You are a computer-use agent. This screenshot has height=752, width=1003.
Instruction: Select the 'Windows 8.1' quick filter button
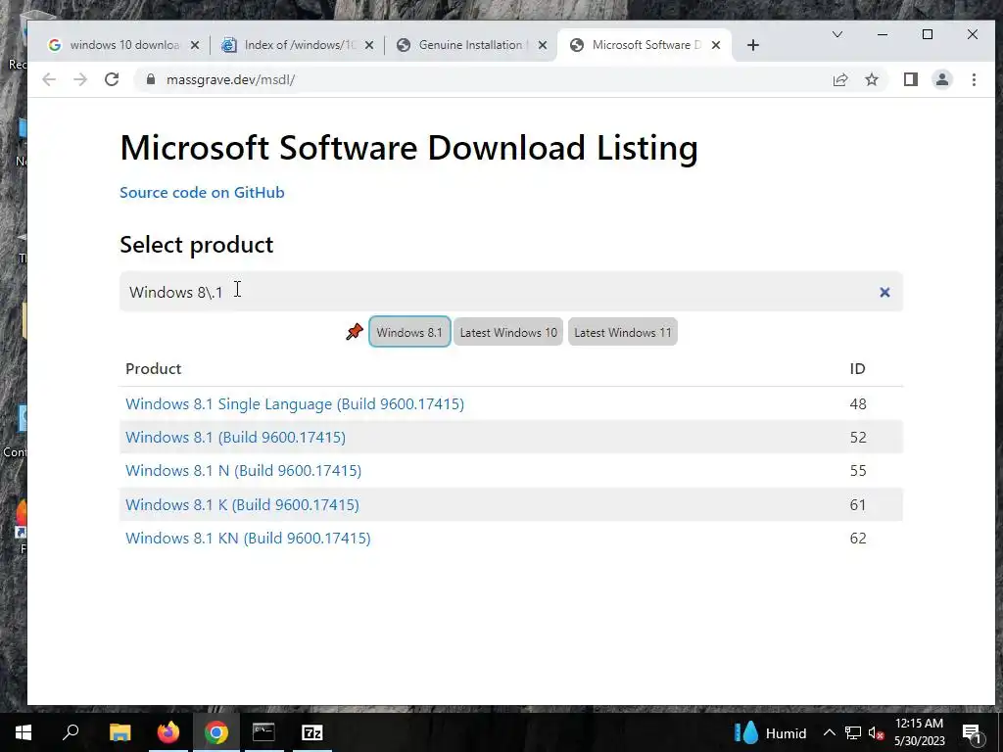(409, 332)
